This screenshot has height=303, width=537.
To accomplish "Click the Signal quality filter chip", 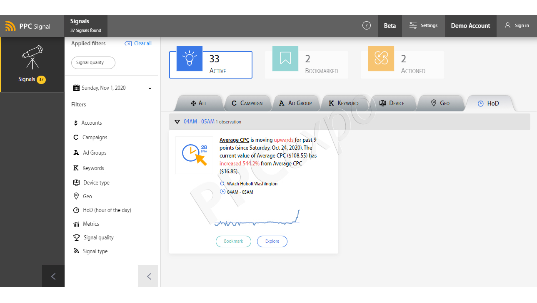I will pos(93,63).
